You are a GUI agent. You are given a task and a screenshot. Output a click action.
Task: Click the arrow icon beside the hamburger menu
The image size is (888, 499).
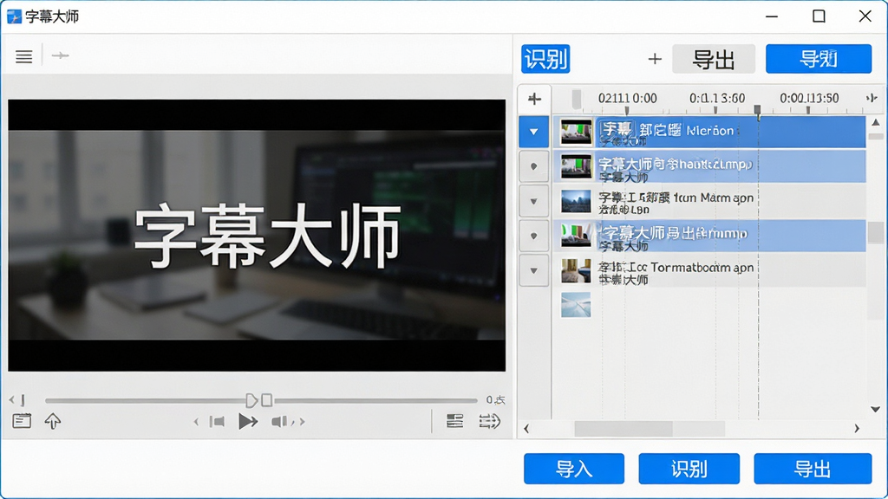(60, 55)
